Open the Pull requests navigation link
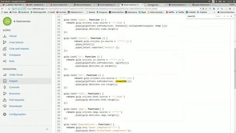The image size is (236, 133). (x=17, y=100)
